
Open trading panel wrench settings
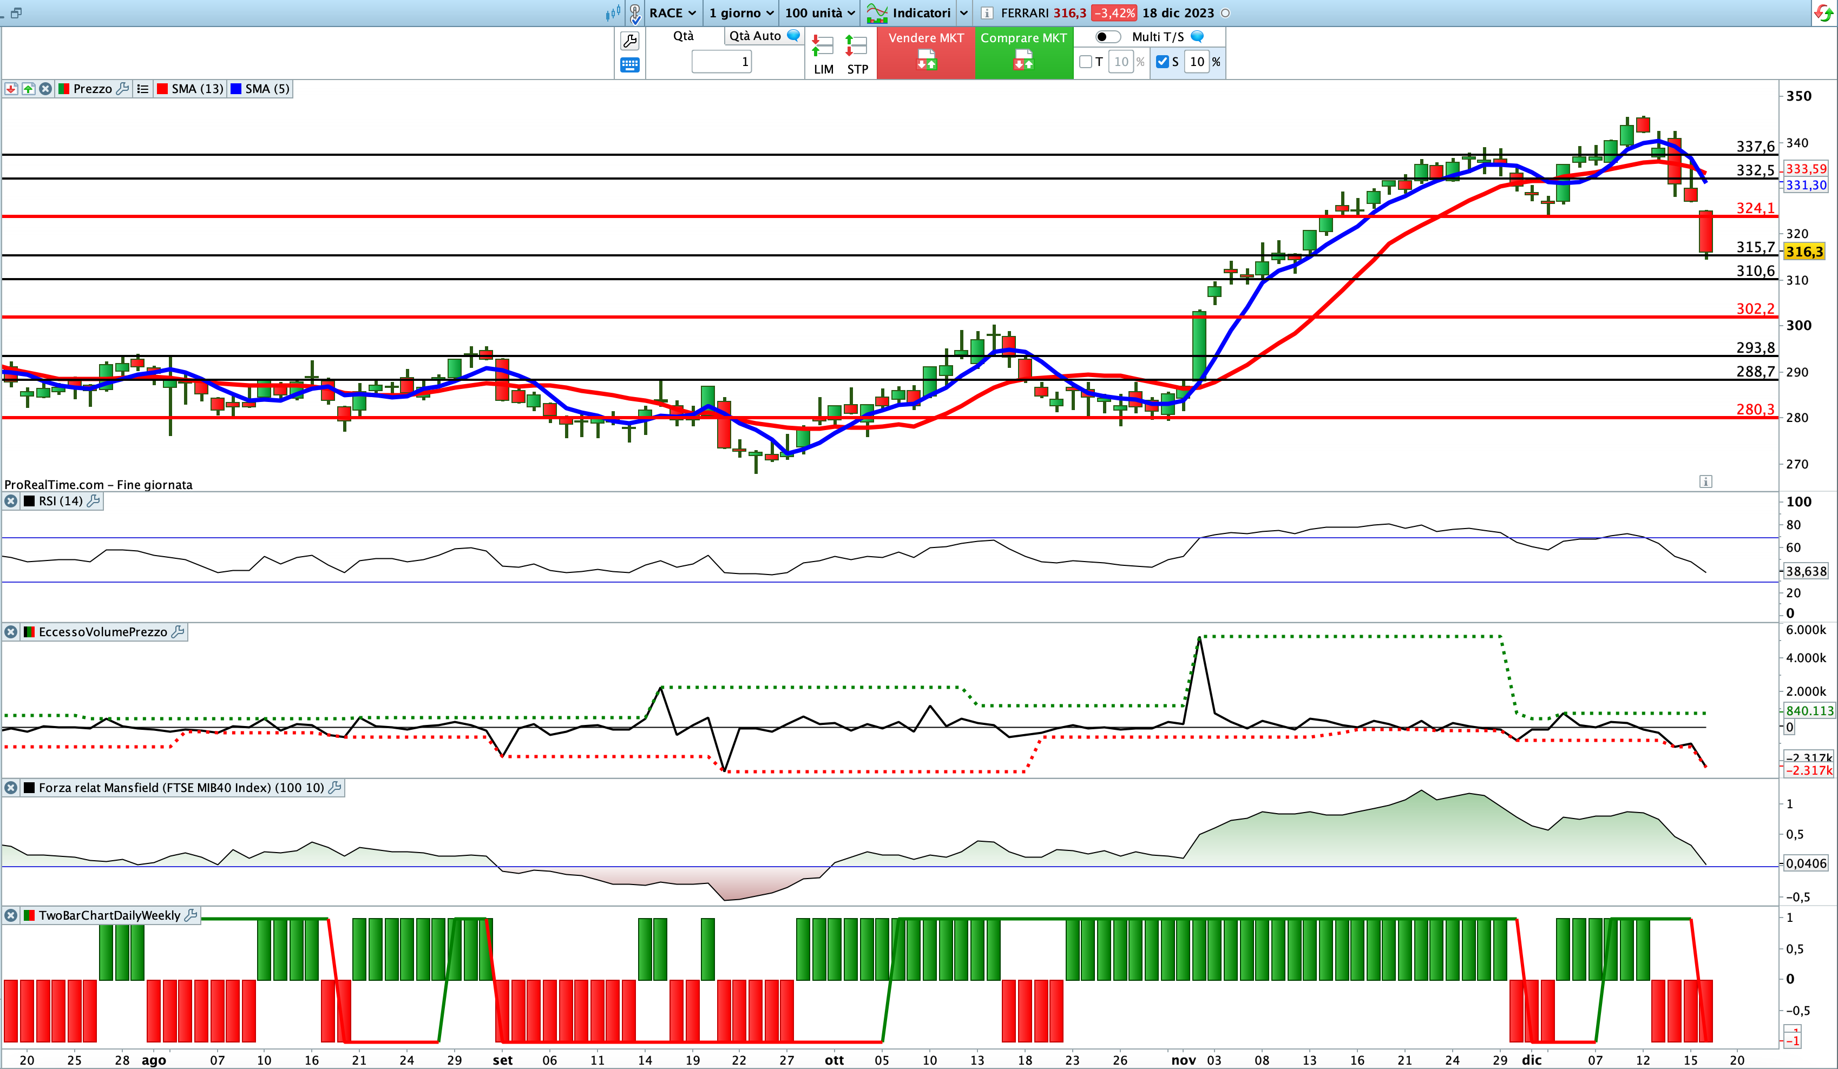(629, 40)
